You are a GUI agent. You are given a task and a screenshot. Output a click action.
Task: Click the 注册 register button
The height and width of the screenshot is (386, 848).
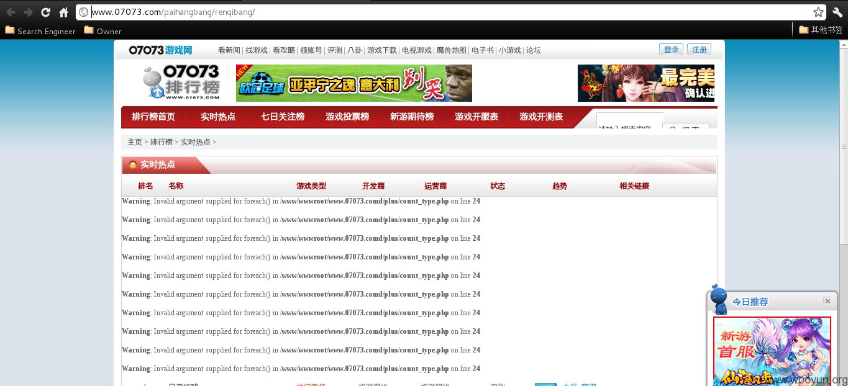[x=699, y=50]
